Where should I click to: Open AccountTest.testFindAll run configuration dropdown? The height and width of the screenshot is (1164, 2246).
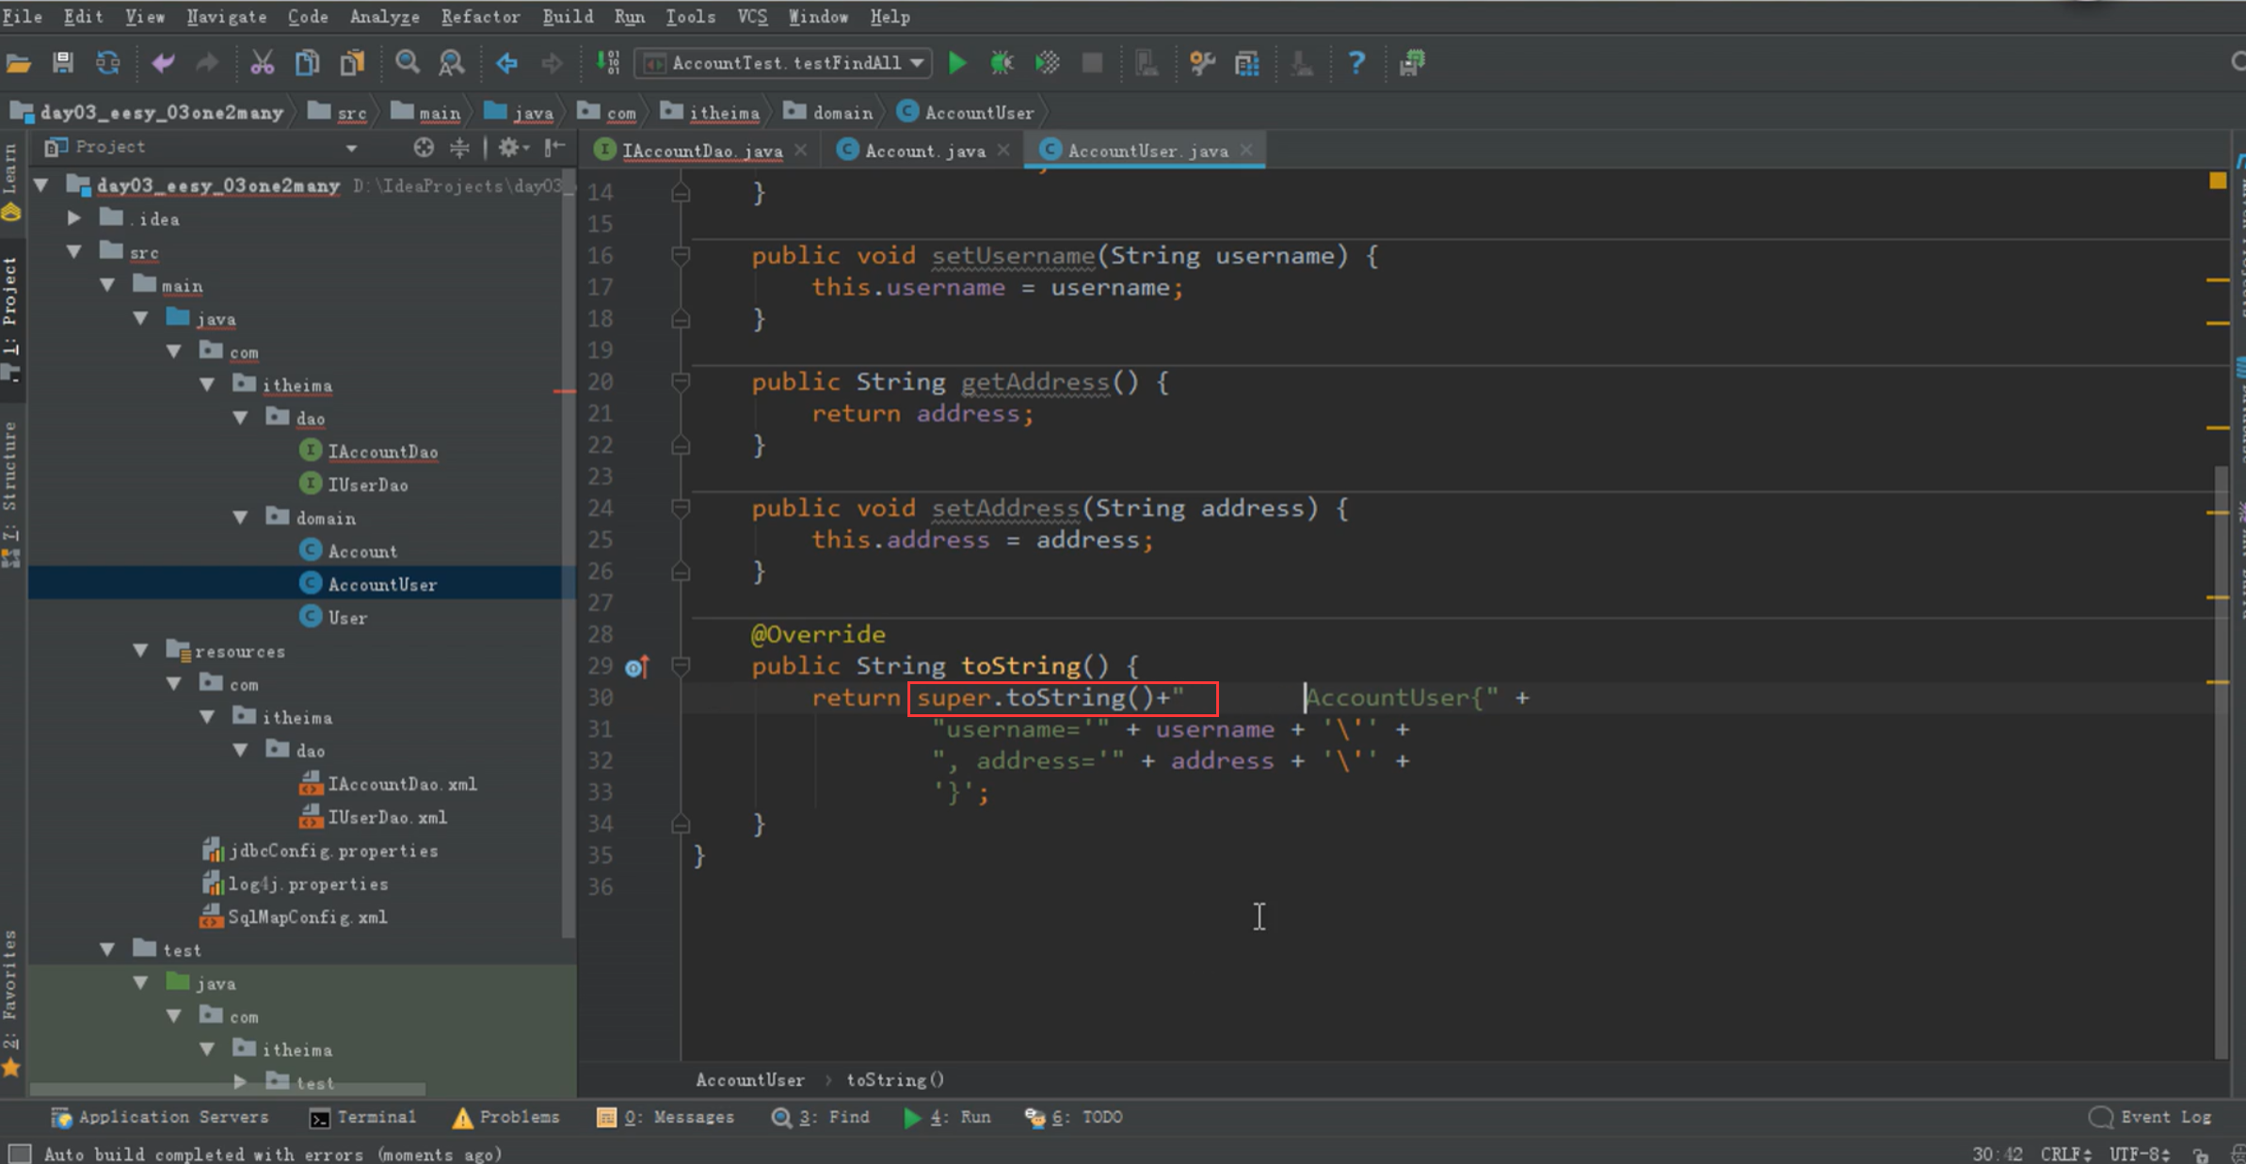pos(784,63)
